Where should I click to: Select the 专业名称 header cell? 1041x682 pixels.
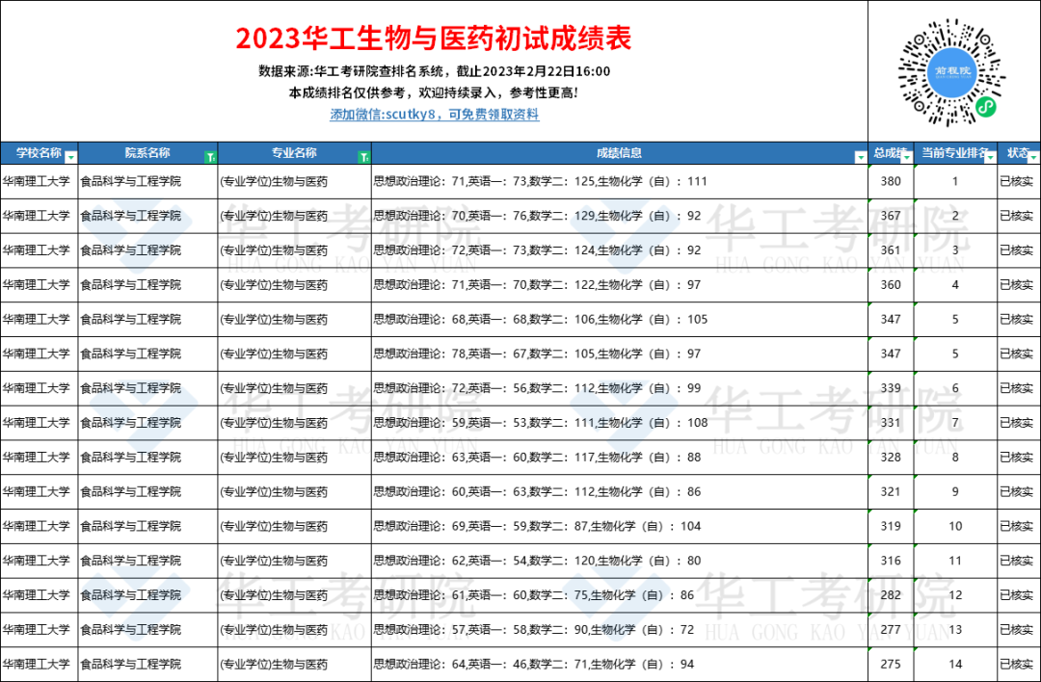pyautogui.click(x=294, y=153)
